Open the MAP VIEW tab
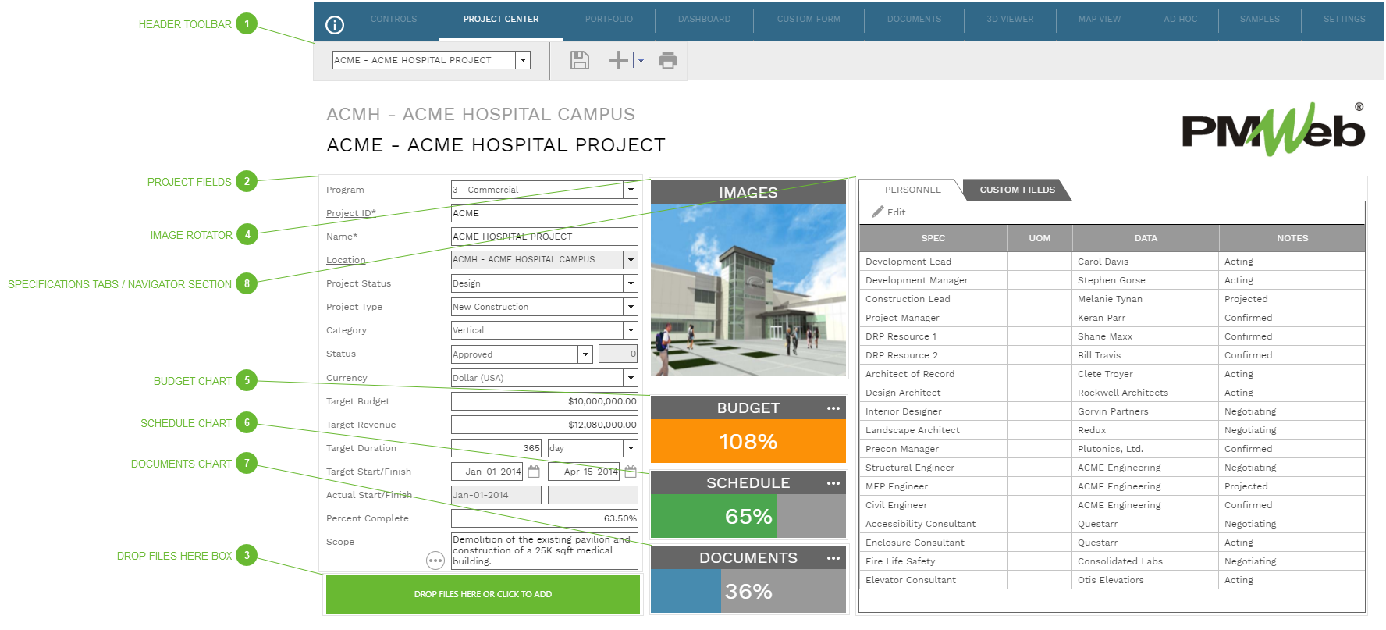 [x=1099, y=20]
